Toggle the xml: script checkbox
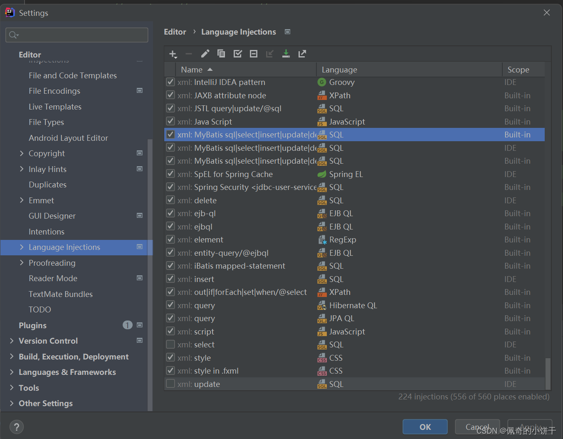Viewport: 563px width, 439px height. tap(170, 331)
